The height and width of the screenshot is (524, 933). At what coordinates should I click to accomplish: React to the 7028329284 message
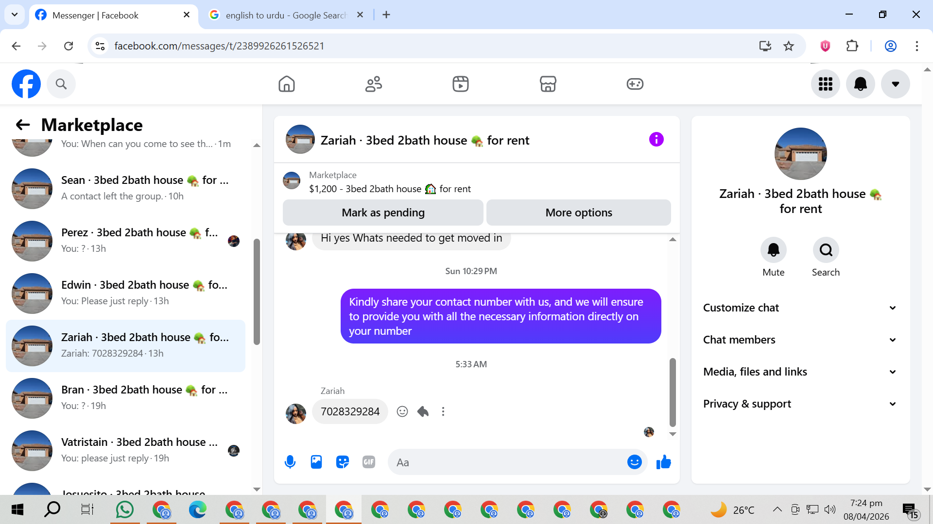click(402, 411)
